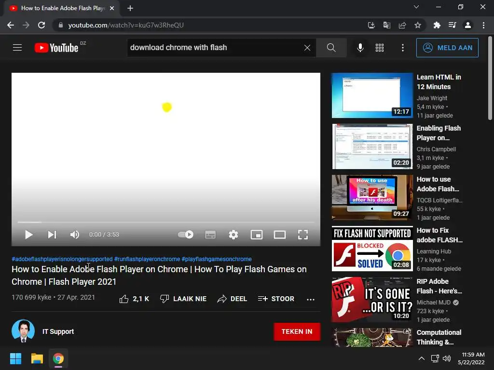The image size is (494, 370).
Task: Share the video using DEEL
Action: click(x=232, y=299)
